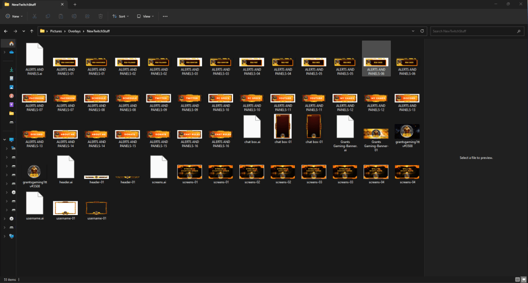Expand the This PC tree node in the sidebar
528x283 pixels.
click(5, 140)
